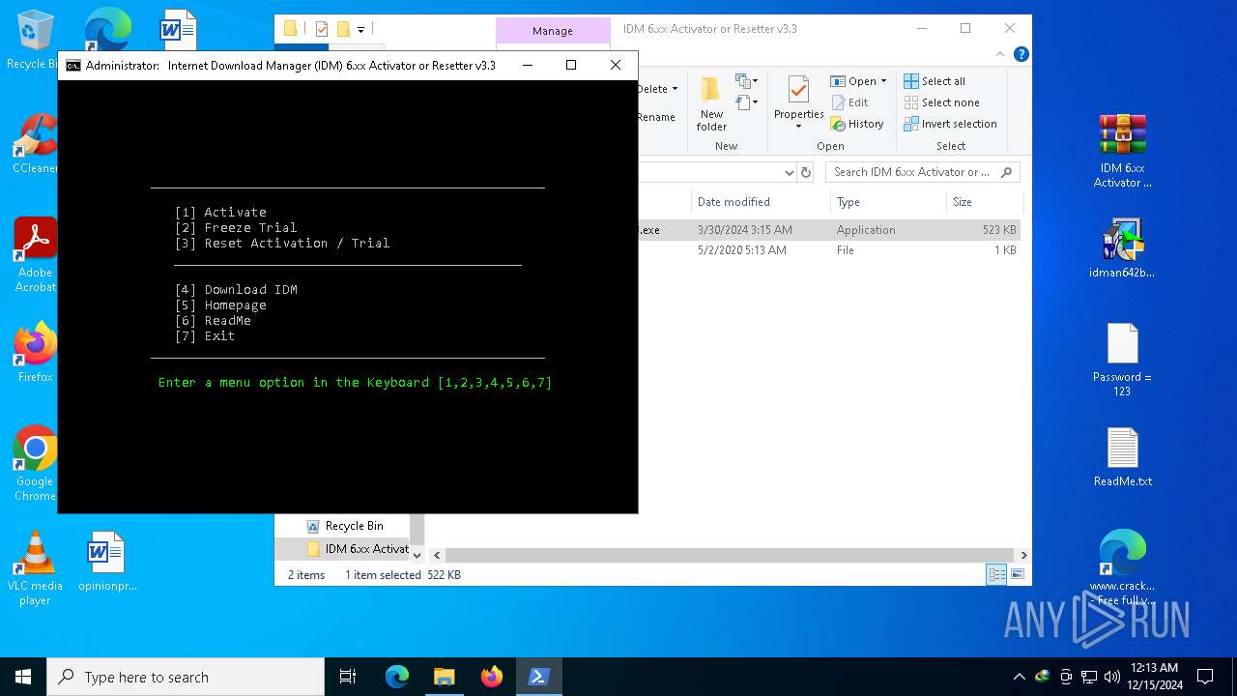Open 'Password = 123' file on desktop

pos(1122,360)
